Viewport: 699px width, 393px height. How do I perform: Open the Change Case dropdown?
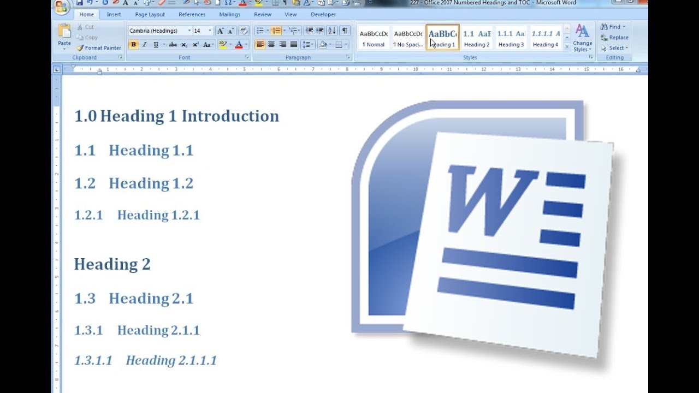point(208,45)
